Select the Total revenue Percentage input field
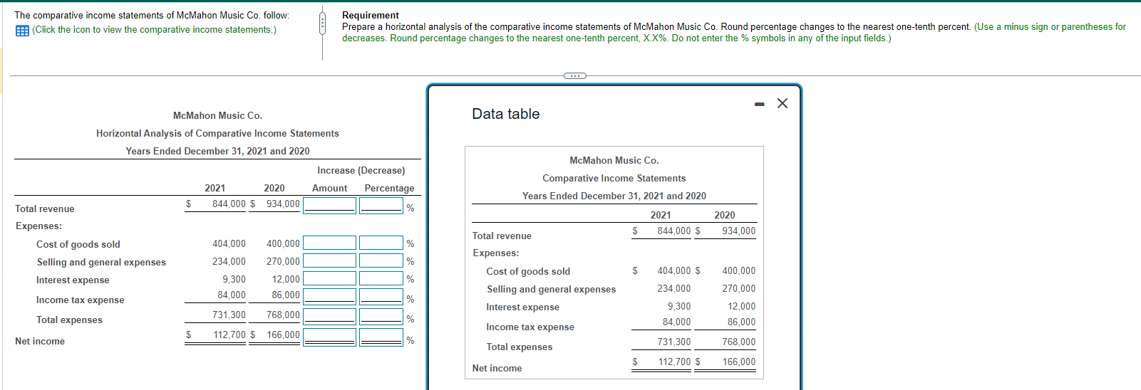The height and width of the screenshot is (390, 1141). 381,205
